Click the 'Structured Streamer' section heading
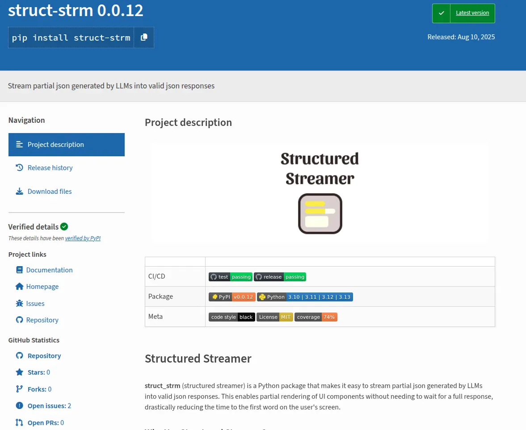526x430 pixels. [x=198, y=359]
